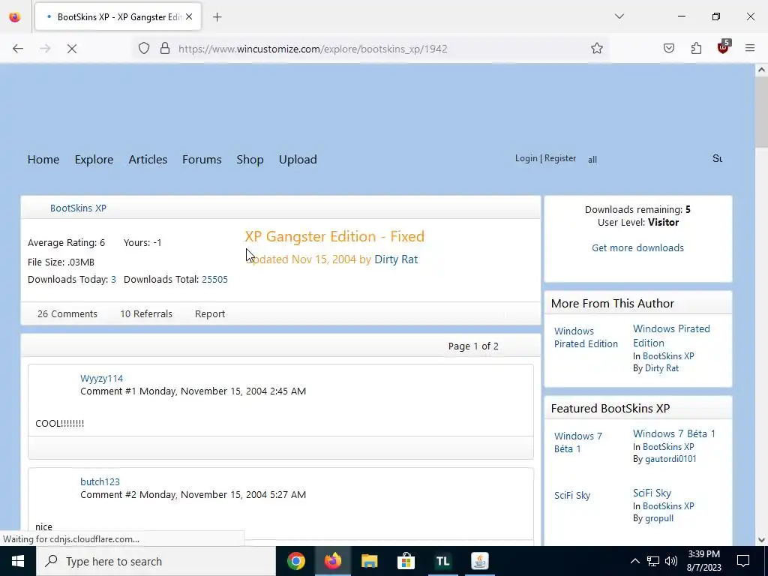768x576 pixels.
Task: Open BootSkins XP link under Pirated Edition
Action: tap(668, 356)
